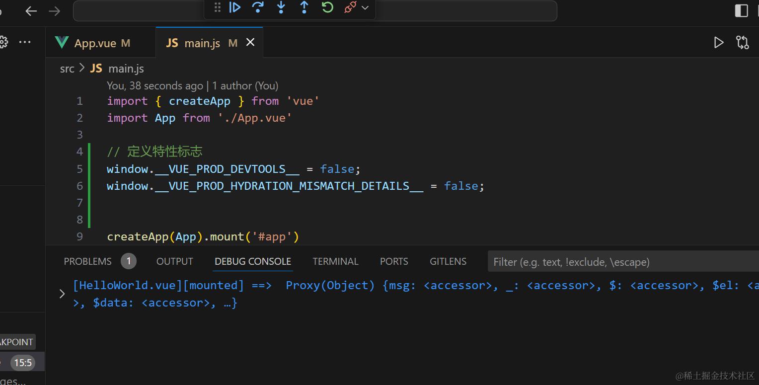Close the main.js tab
This screenshot has width=759, height=385.
click(250, 43)
